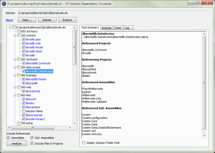
Task: Click System.Data.DataSetExtensions in GAC list
Action: [x=101, y=128]
